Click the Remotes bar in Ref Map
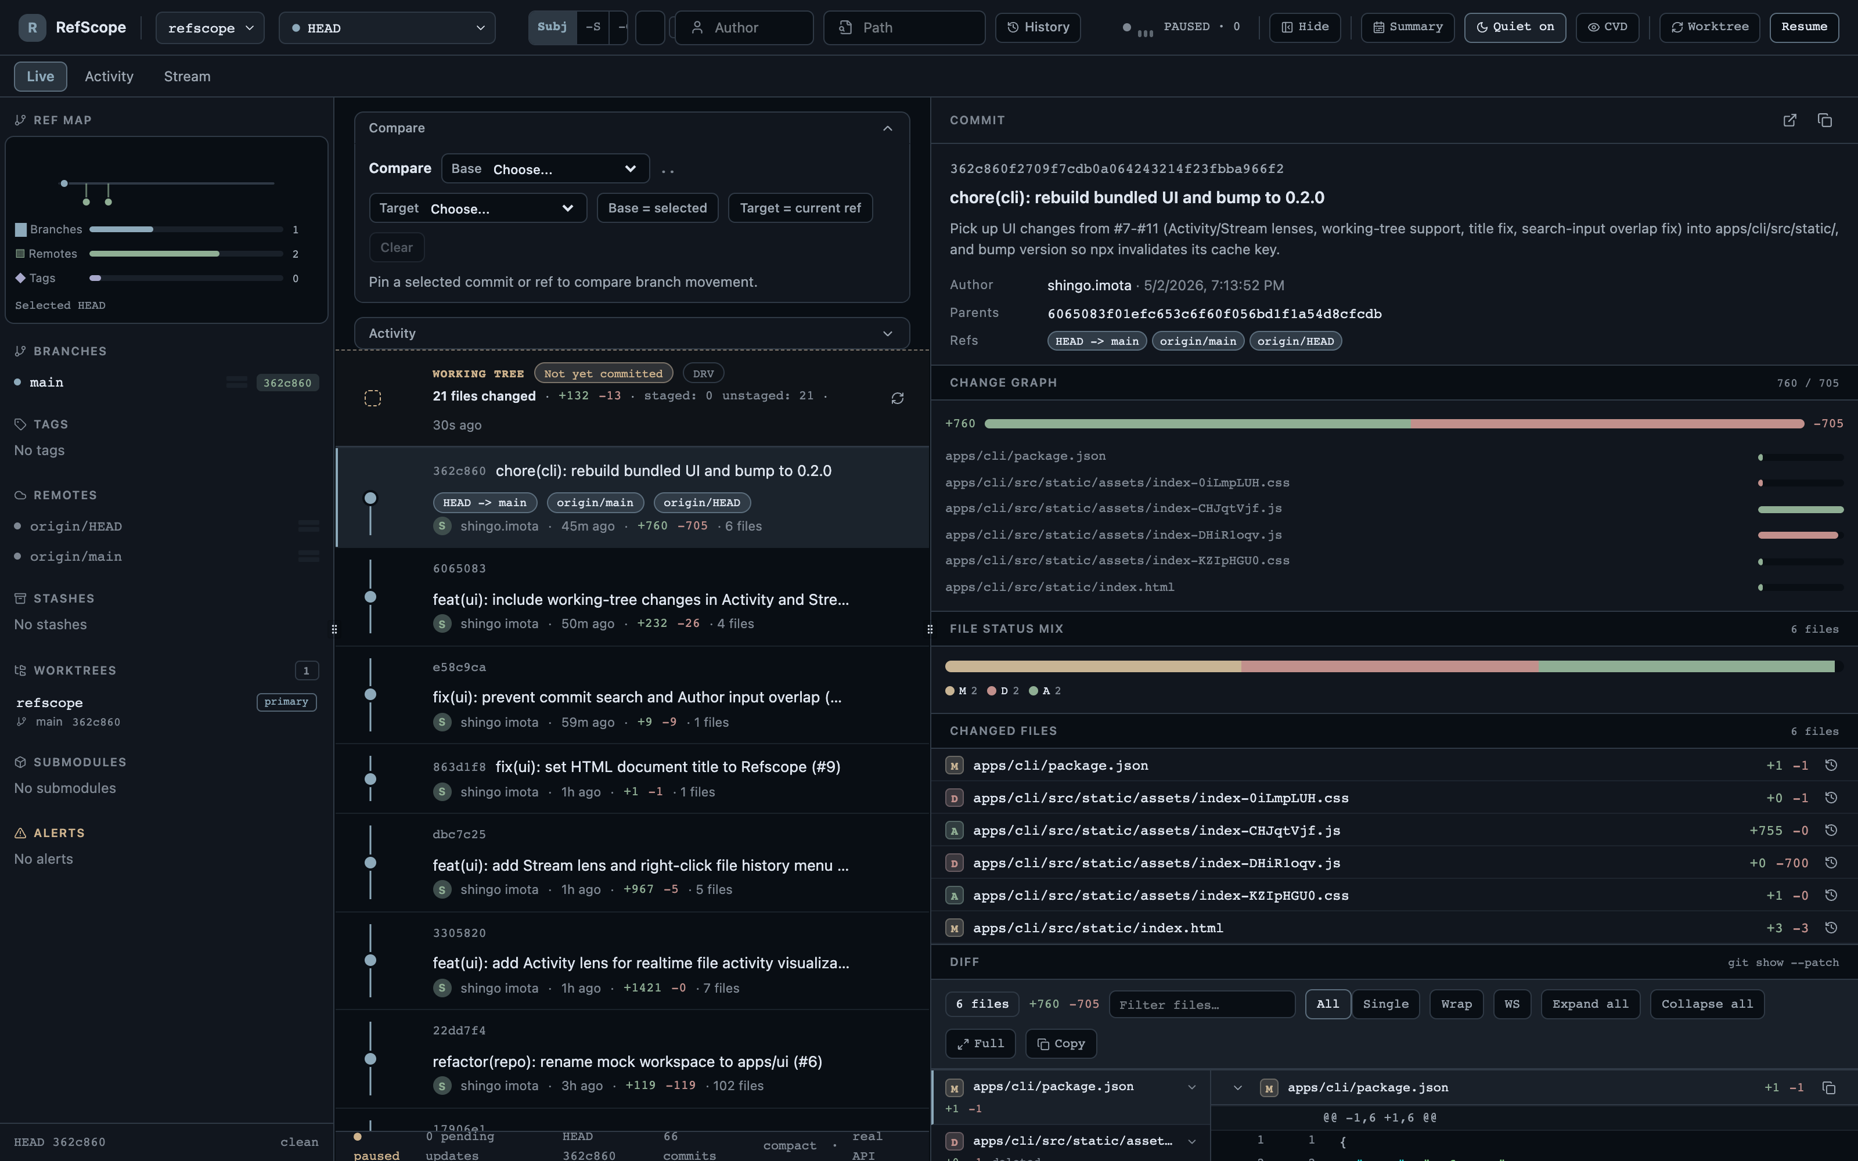Image resolution: width=1858 pixels, height=1161 pixels. pyautogui.click(x=186, y=254)
